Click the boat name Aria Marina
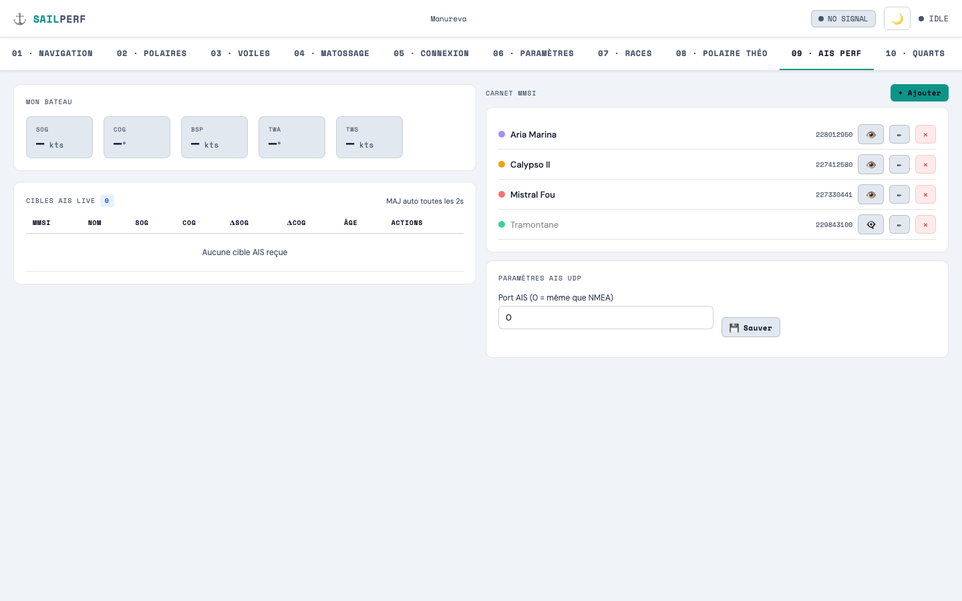Viewport: 962px width, 601px height. point(533,134)
